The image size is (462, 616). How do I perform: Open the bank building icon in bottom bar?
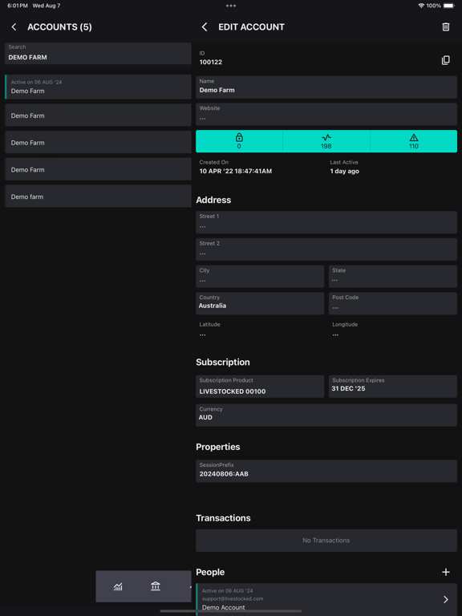(x=156, y=586)
